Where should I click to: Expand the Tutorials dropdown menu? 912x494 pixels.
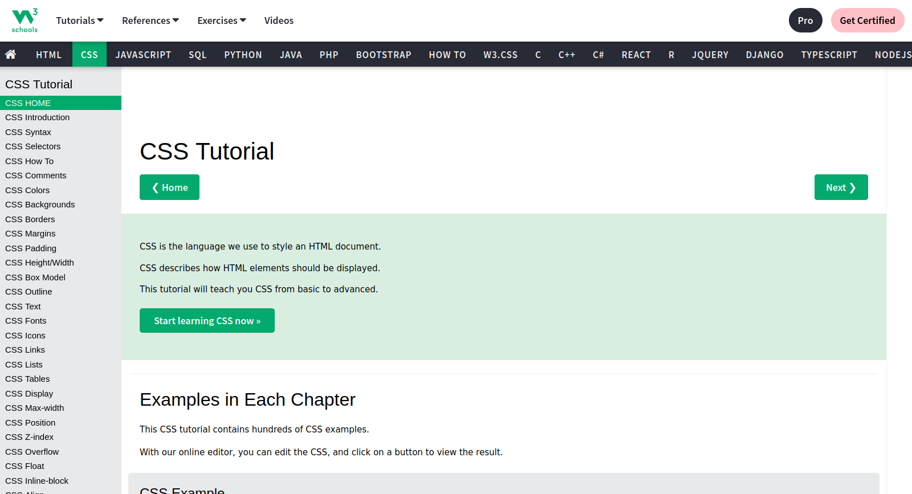pos(80,21)
